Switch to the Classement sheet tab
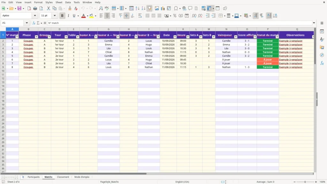Image resolution: width=327 pixels, height=184 pixels. (x=63, y=177)
